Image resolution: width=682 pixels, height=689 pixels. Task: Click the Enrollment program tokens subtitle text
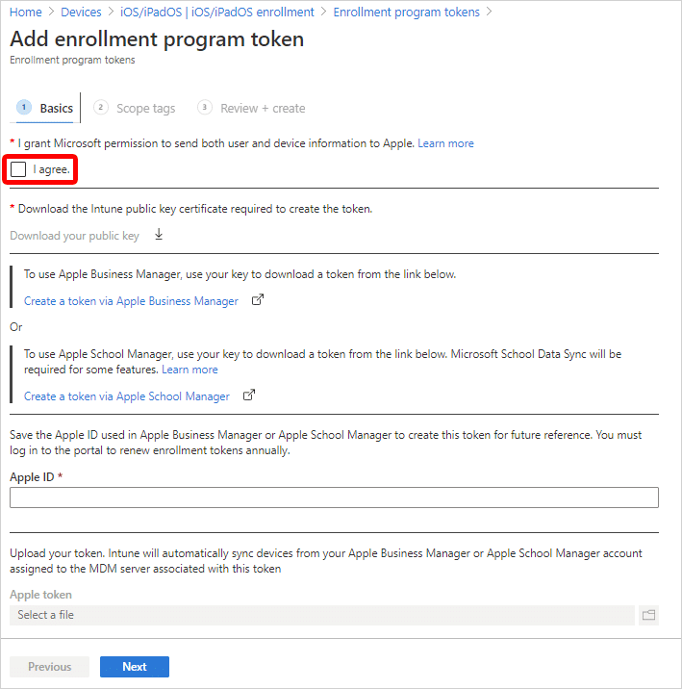tap(72, 60)
